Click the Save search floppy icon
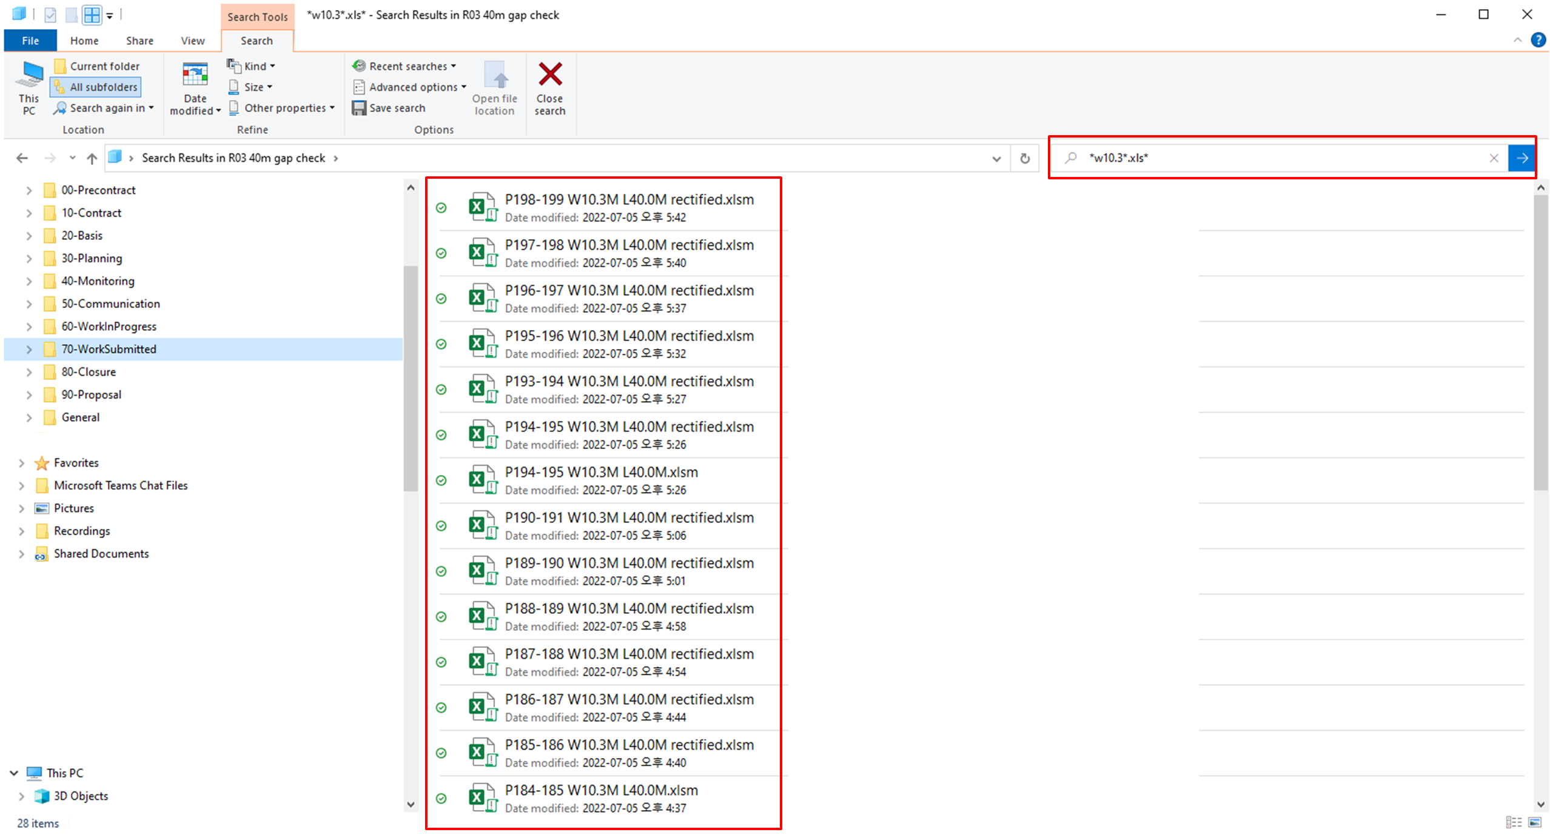 pos(359,108)
